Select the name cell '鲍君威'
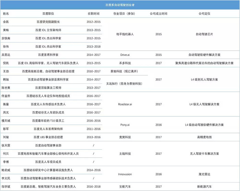This screenshot has height=191, width=240. (x=6, y=170)
